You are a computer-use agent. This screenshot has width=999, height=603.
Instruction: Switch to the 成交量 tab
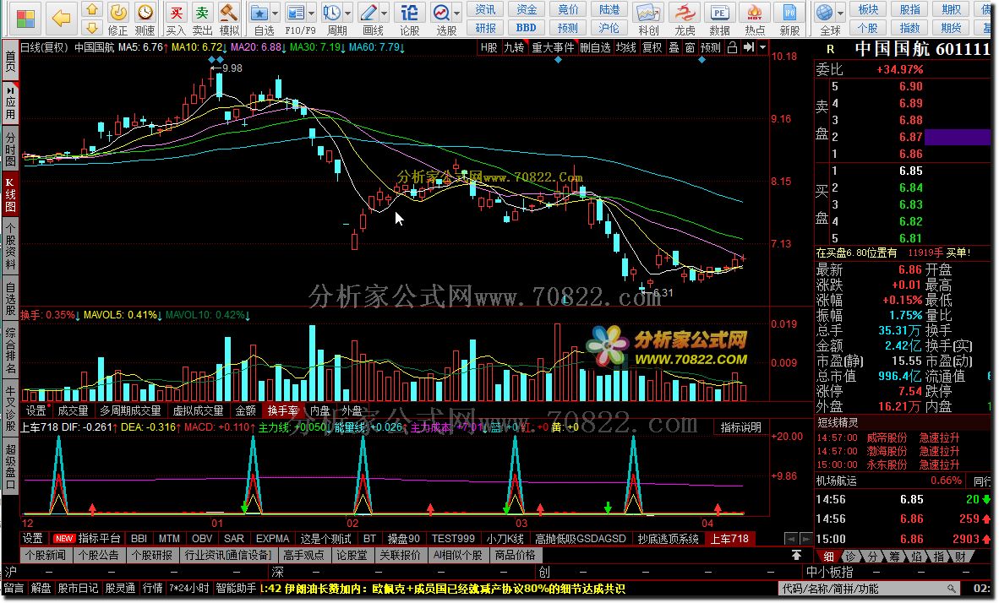pyautogui.click(x=73, y=410)
